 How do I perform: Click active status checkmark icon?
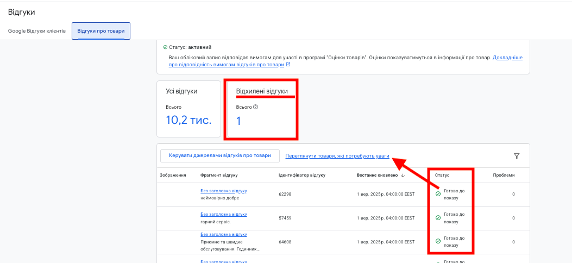(x=165, y=47)
